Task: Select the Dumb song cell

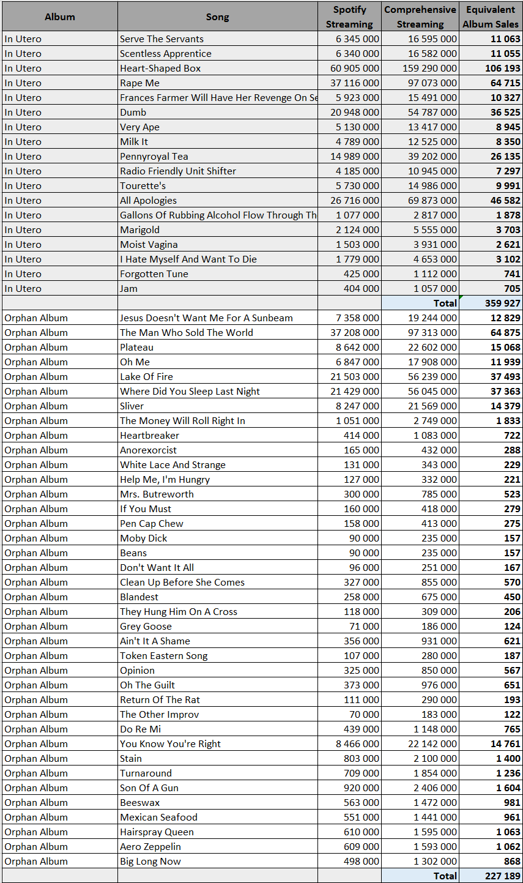Action: pos(217,112)
